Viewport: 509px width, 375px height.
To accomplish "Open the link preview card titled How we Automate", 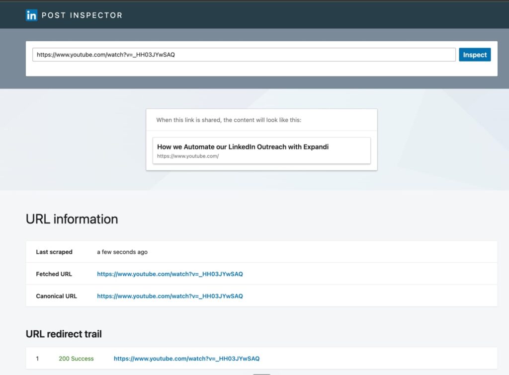I will pos(261,150).
